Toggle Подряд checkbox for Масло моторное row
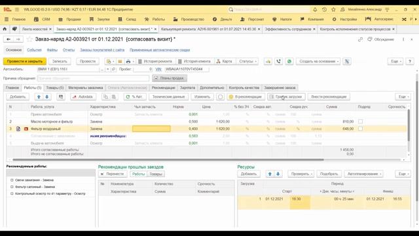Image resolution: width=419 pixels, height=236 pixels. [361, 121]
